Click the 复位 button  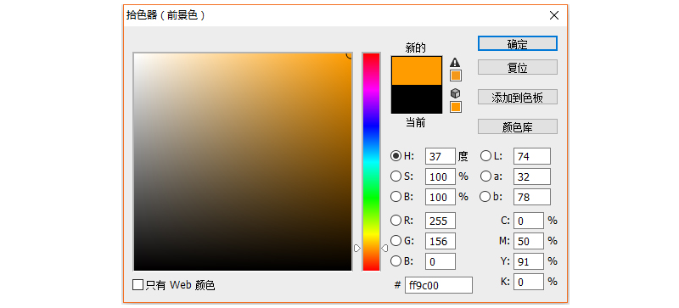518,68
